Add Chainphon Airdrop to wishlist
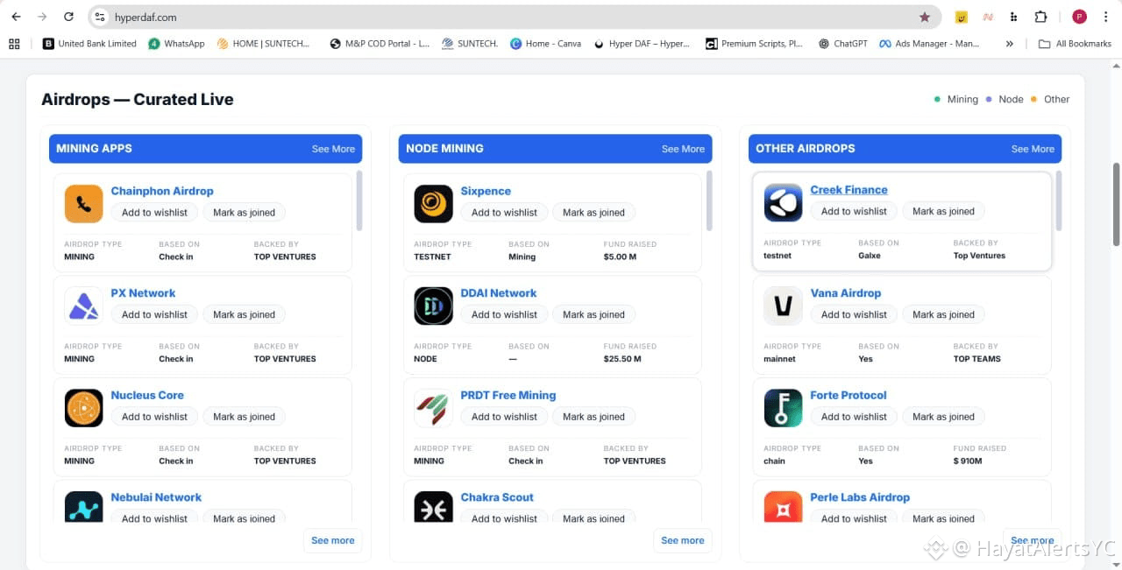 pos(154,213)
